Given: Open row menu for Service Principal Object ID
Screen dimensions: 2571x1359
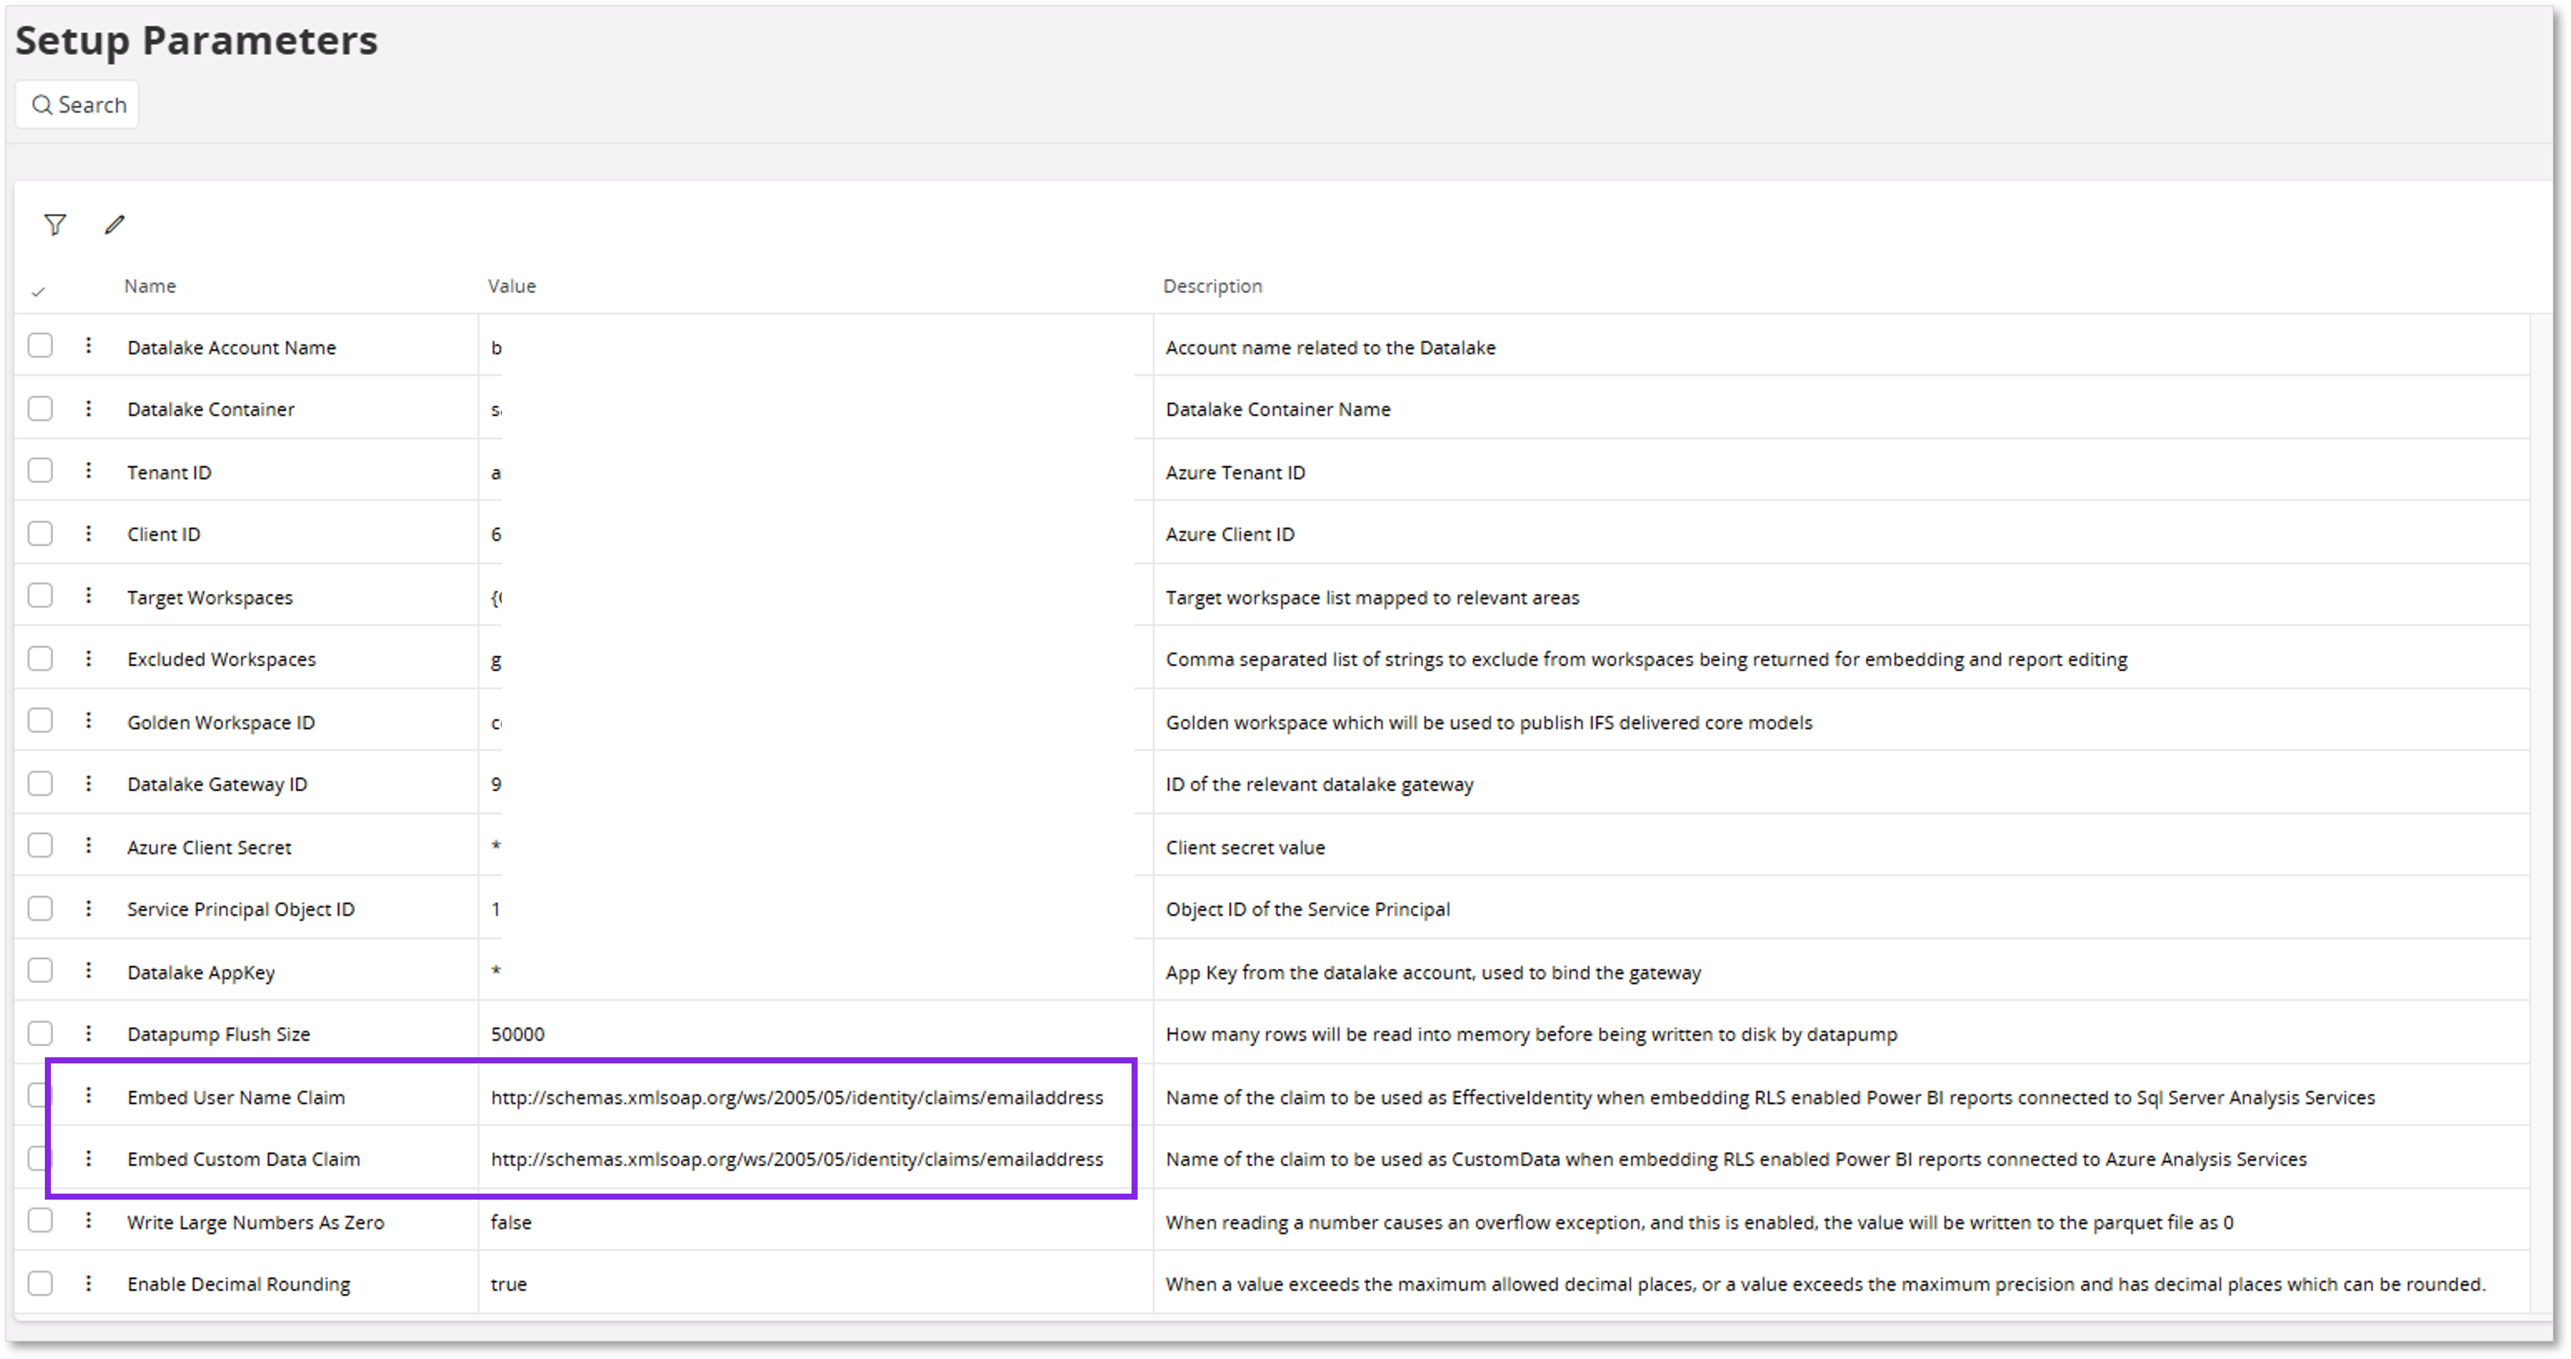Looking at the screenshot, I should click(89, 908).
